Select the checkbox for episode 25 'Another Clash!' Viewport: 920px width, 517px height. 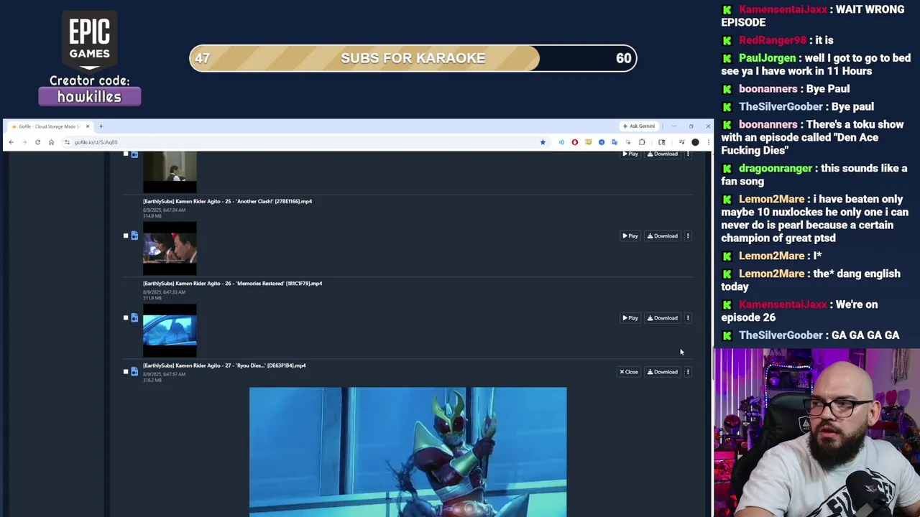[126, 236]
